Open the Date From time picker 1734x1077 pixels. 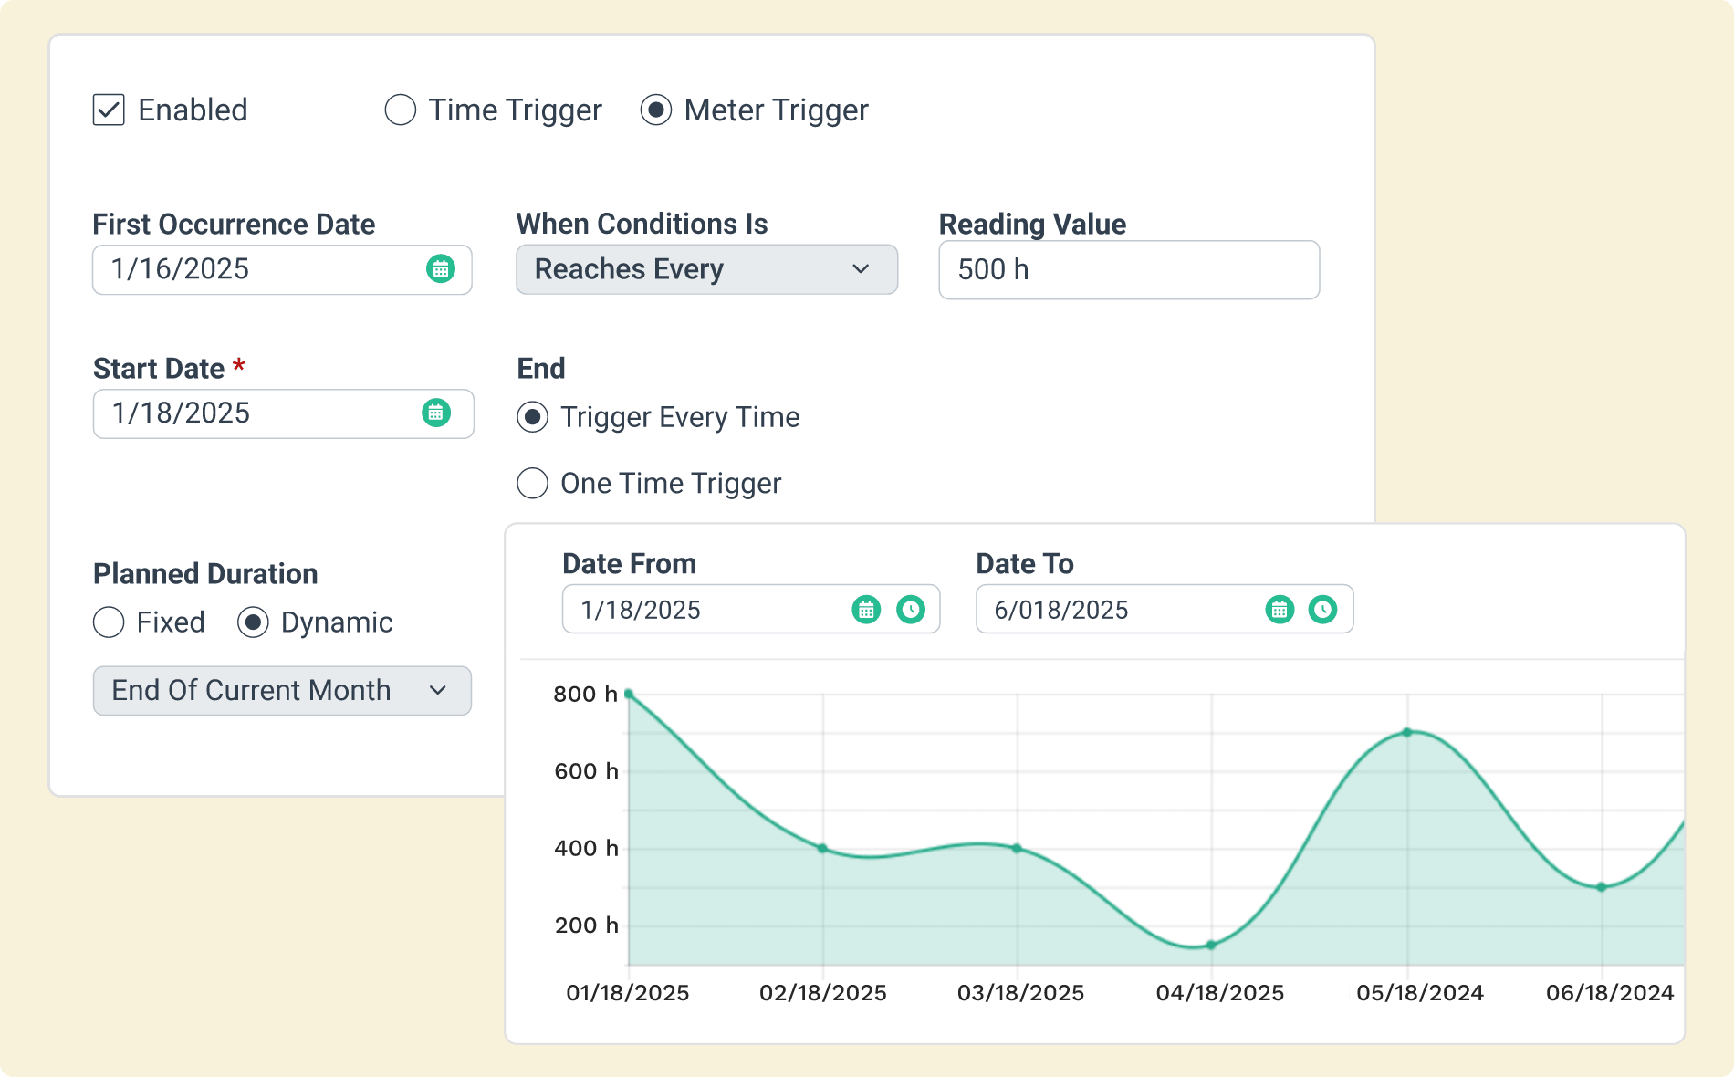click(910, 609)
